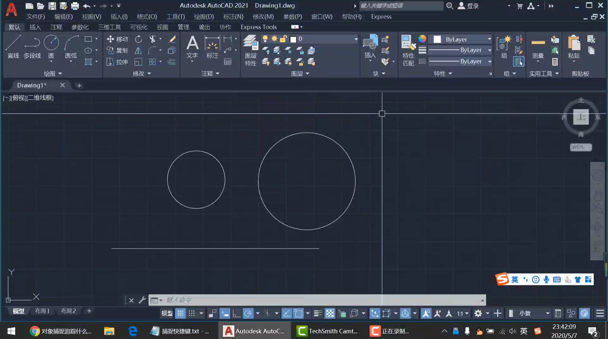
Task: Toggle ortho mode in status bar
Action: point(236,313)
